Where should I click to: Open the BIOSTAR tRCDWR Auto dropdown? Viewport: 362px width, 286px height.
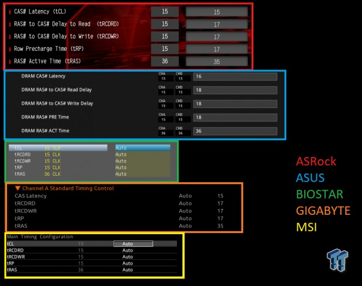142,161
